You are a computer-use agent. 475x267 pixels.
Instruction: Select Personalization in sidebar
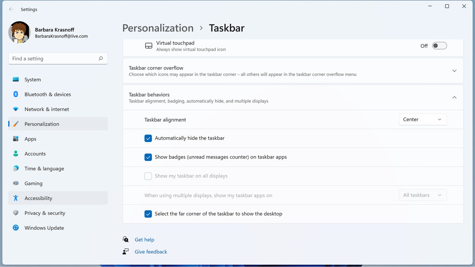pos(58,124)
